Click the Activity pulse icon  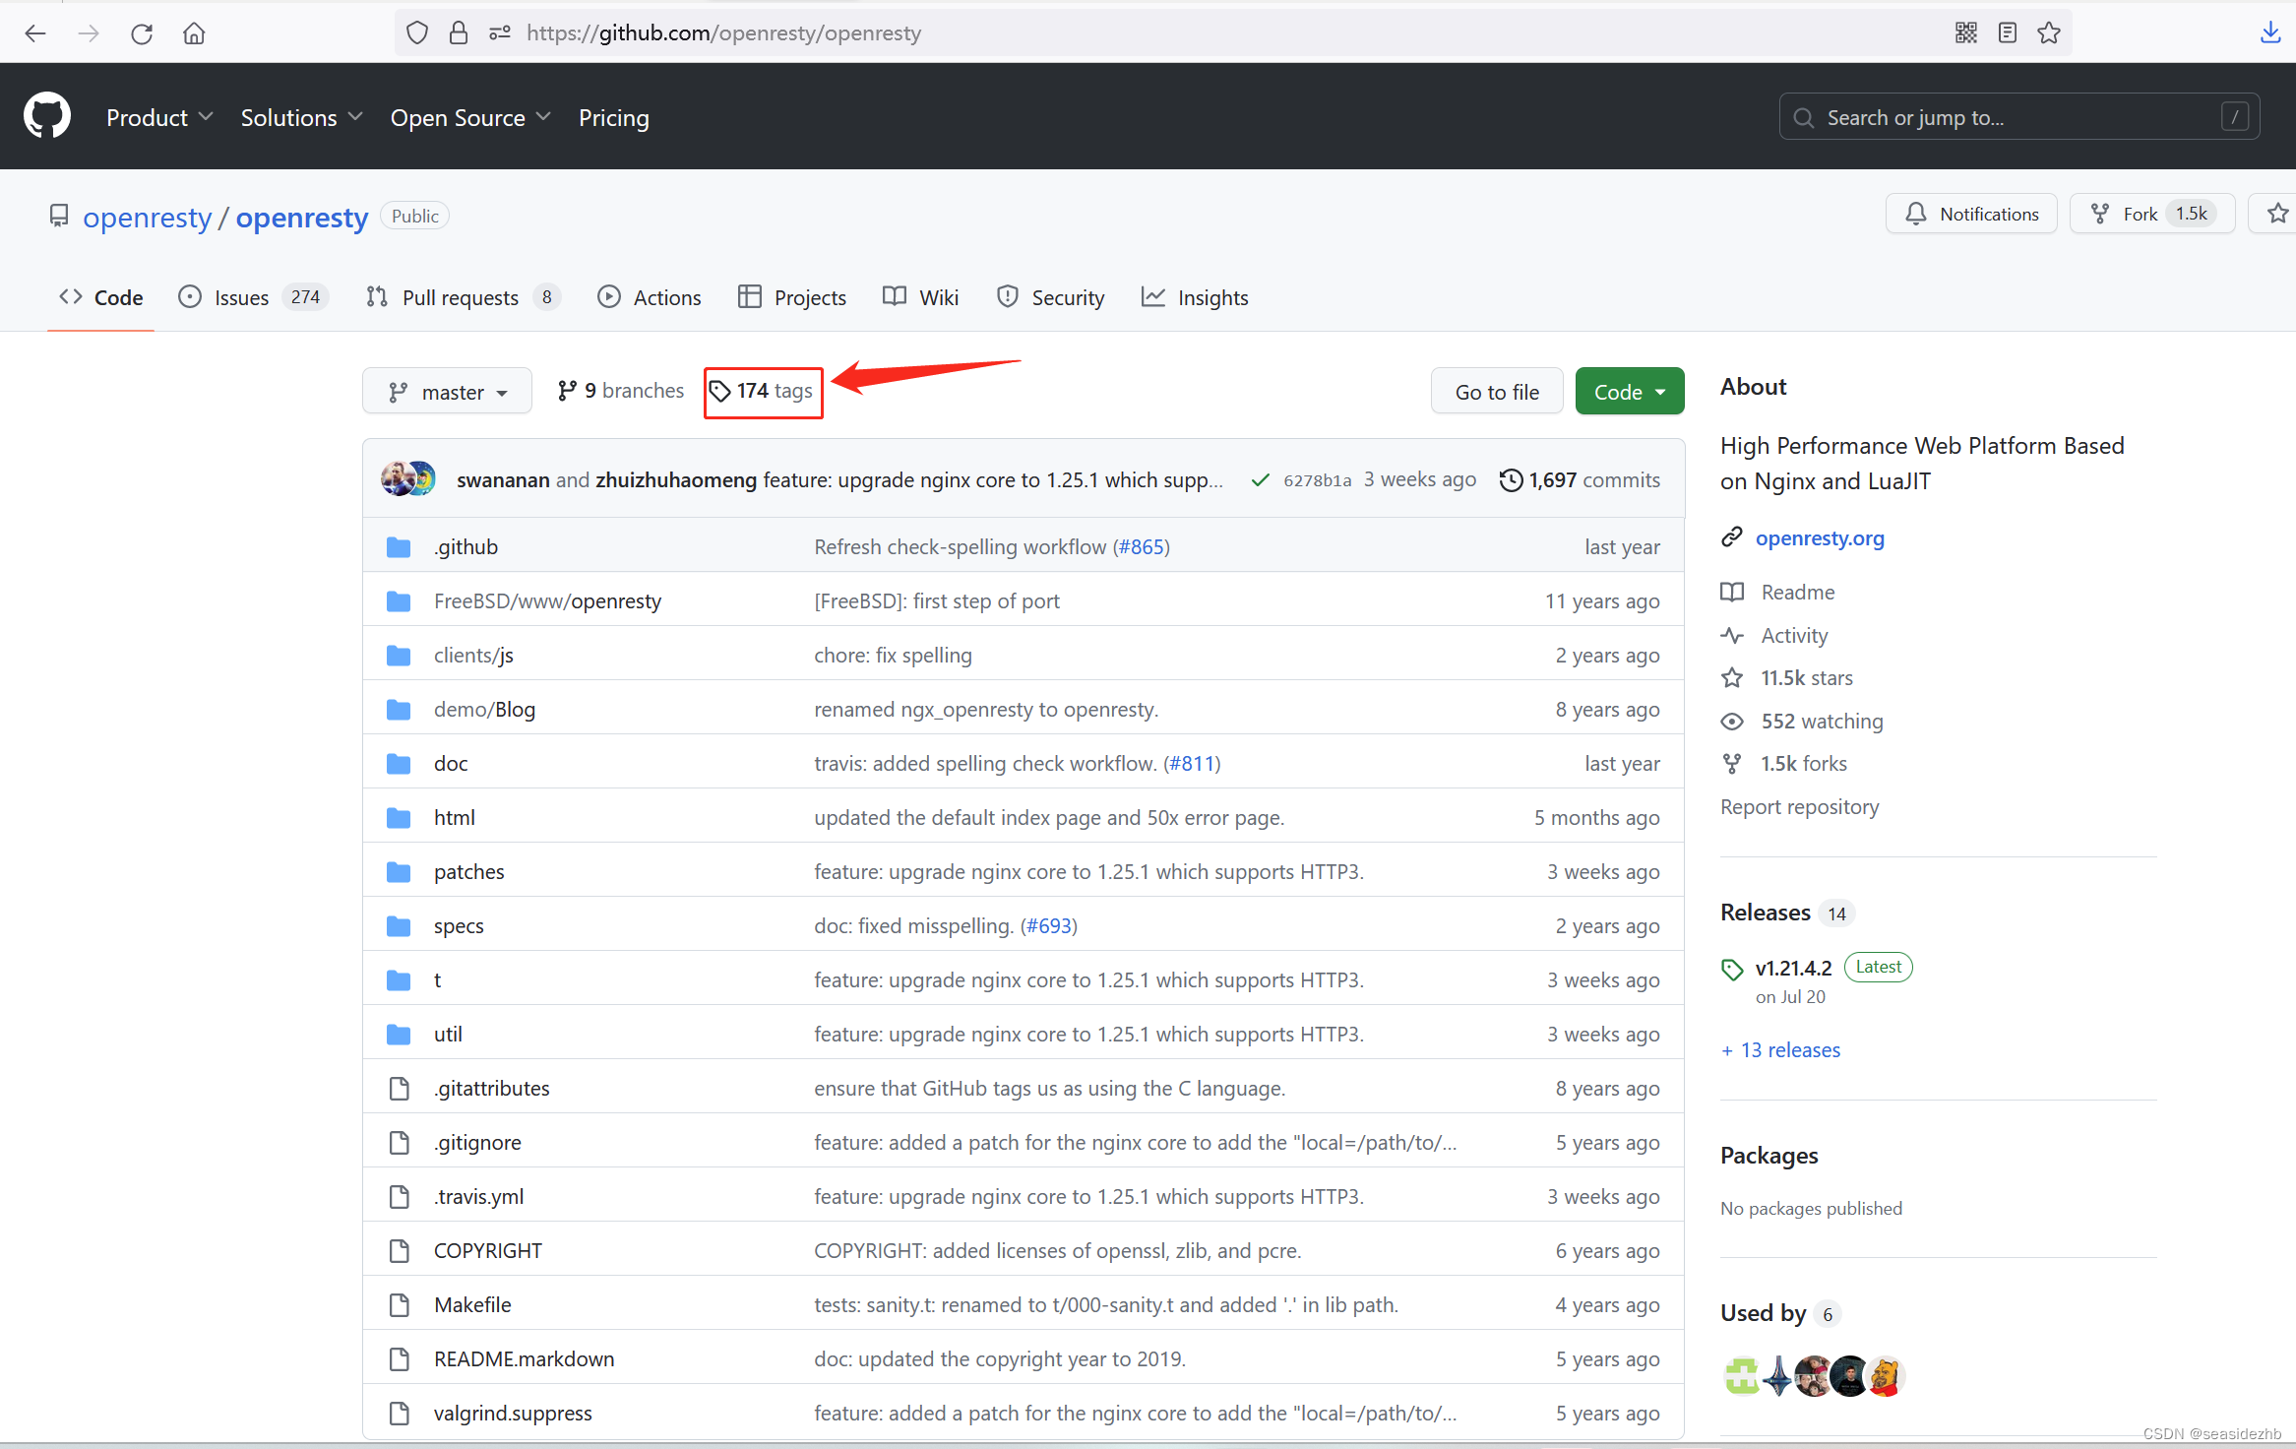pos(1732,636)
